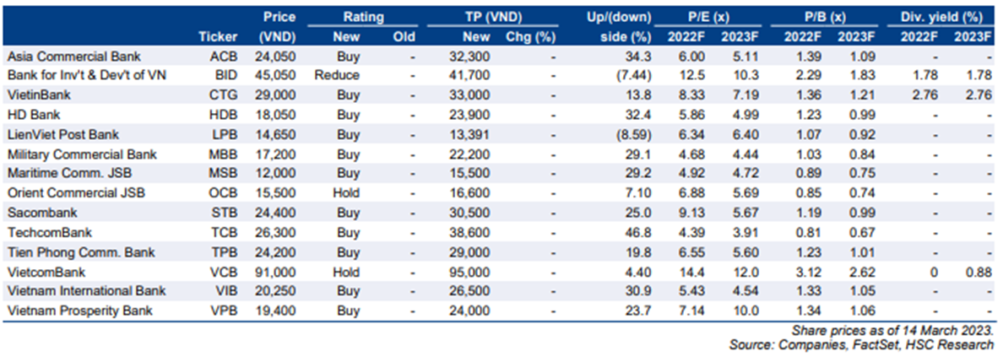The height and width of the screenshot is (362, 1003).
Task: Click the Rating header cell
Action: tap(364, 16)
